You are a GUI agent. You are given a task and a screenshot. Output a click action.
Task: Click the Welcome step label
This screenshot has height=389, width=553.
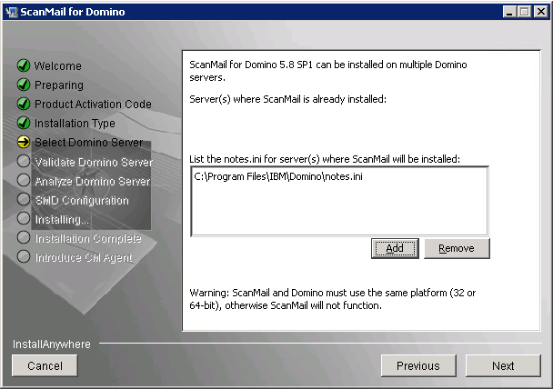(x=58, y=65)
